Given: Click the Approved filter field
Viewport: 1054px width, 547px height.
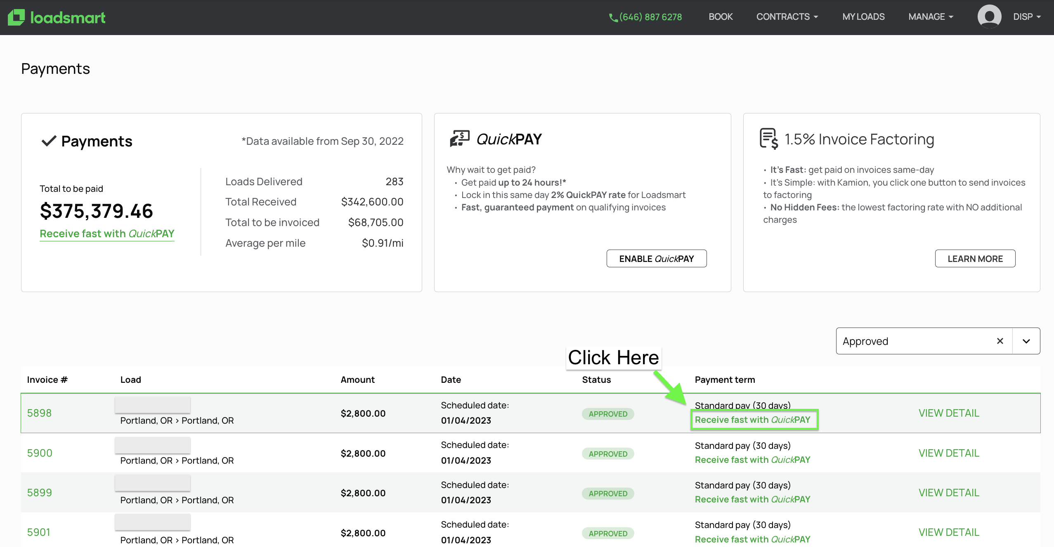Looking at the screenshot, I should point(938,341).
